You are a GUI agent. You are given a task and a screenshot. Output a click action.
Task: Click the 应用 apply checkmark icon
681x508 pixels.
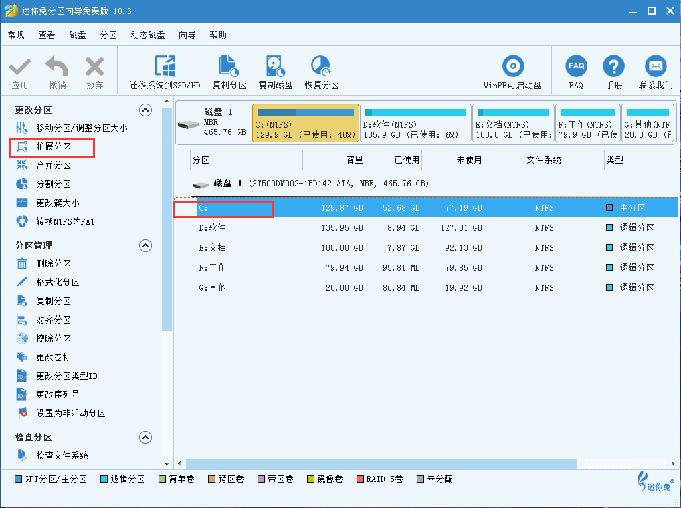20,68
